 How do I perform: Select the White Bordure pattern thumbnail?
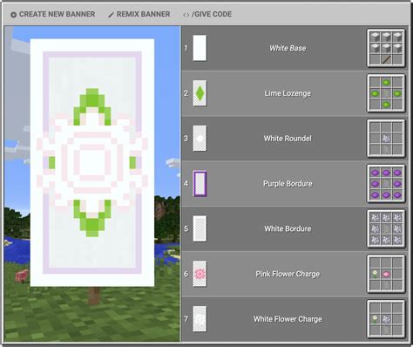click(x=200, y=228)
